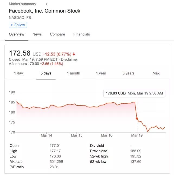Click the red data point on chart
The image size is (174, 175).
137,118
